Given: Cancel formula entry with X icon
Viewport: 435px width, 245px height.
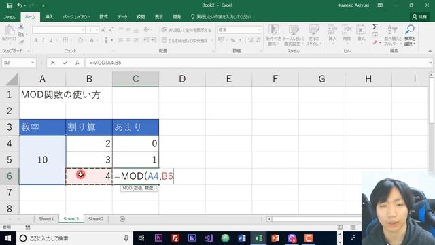Looking at the screenshot, I should [53, 63].
